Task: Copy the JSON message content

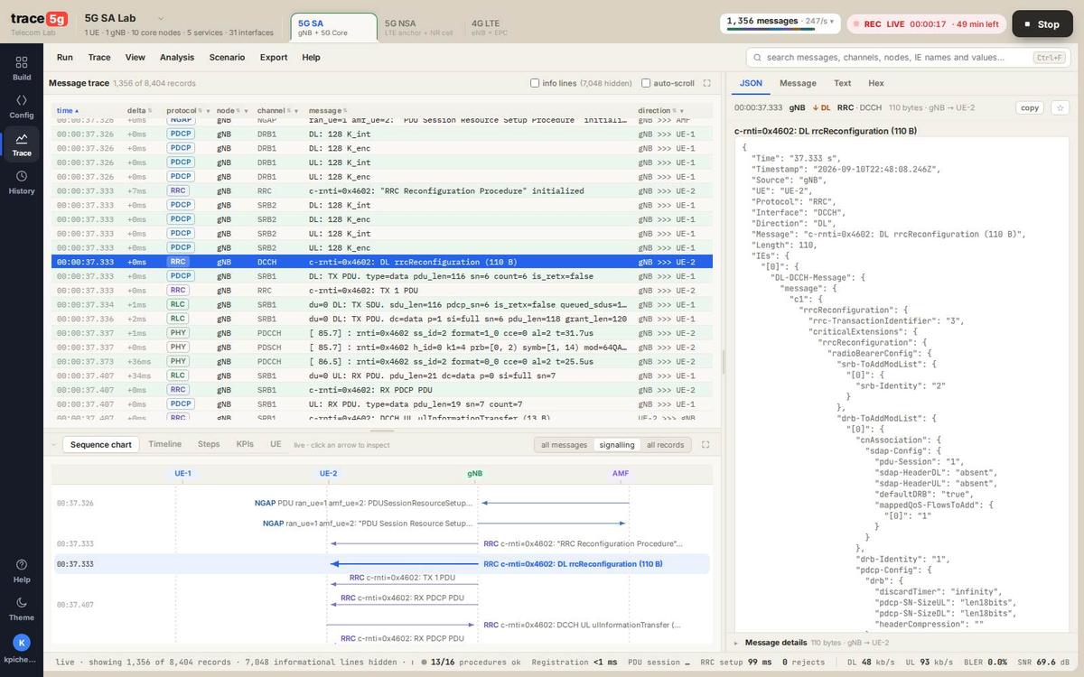Action: point(1030,107)
